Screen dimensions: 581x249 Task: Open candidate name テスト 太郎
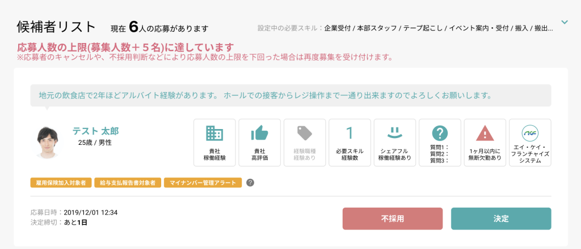click(x=95, y=131)
